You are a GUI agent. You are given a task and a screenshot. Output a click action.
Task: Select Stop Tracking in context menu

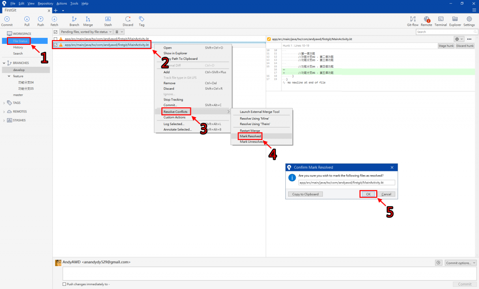click(x=173, y=100)
